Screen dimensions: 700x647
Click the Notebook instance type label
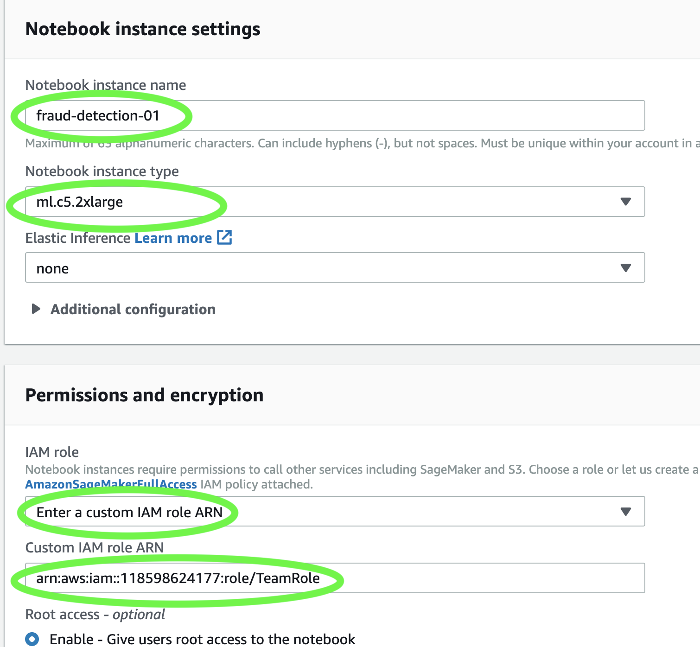click(102, 171)
